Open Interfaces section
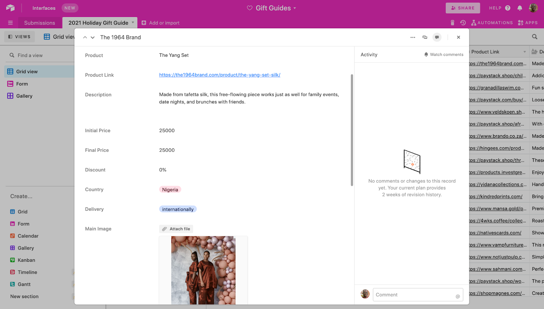 (x=44, y=8)
